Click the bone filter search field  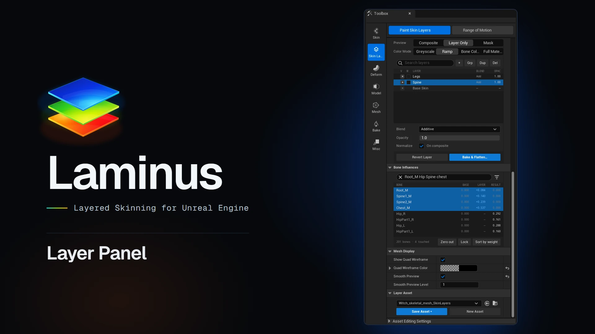pos(444,177)
